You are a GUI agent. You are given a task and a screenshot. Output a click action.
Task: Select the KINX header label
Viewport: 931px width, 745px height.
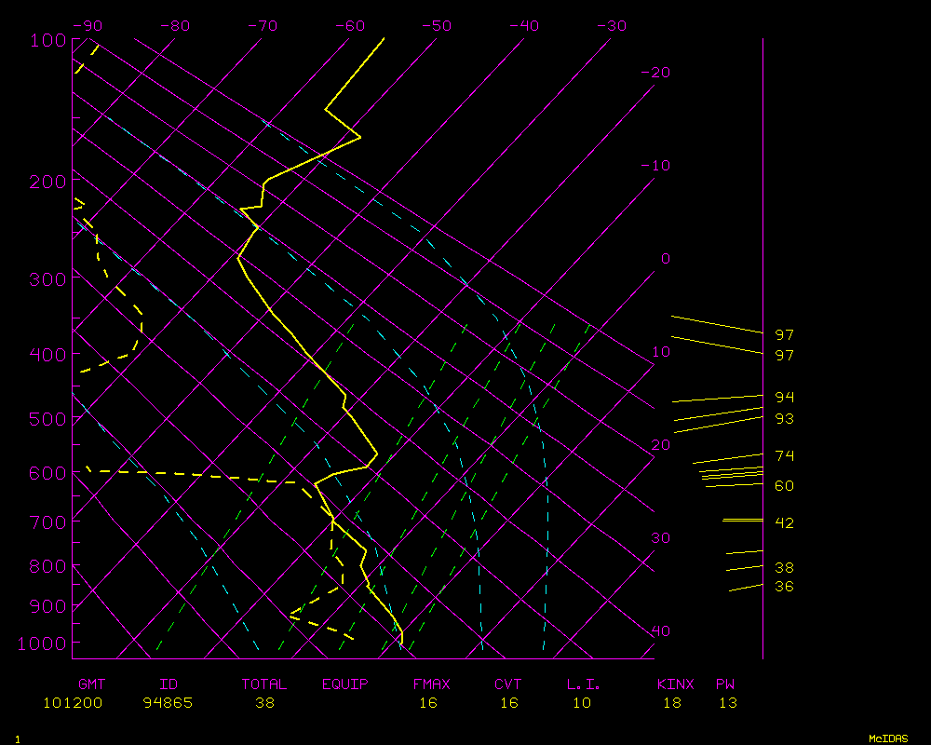click(676, 684)
